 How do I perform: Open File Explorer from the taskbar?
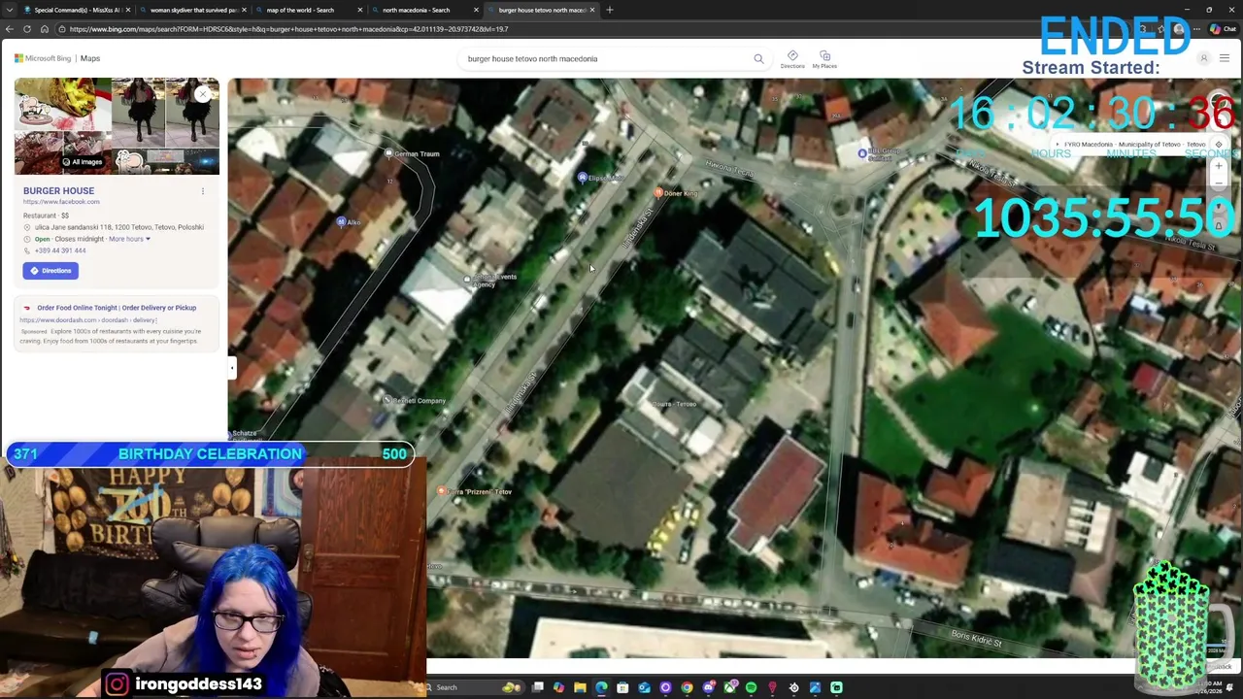580,687
